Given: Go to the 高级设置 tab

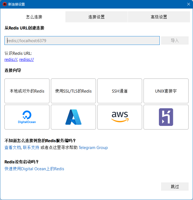Looking at the screenshot, I should tap(159, 17).
